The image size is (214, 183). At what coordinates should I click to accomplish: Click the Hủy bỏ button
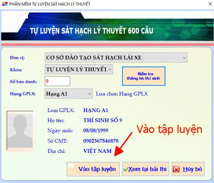click(x=188, y=169)
